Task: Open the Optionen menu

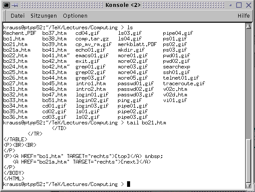Action: click(75, 16)
